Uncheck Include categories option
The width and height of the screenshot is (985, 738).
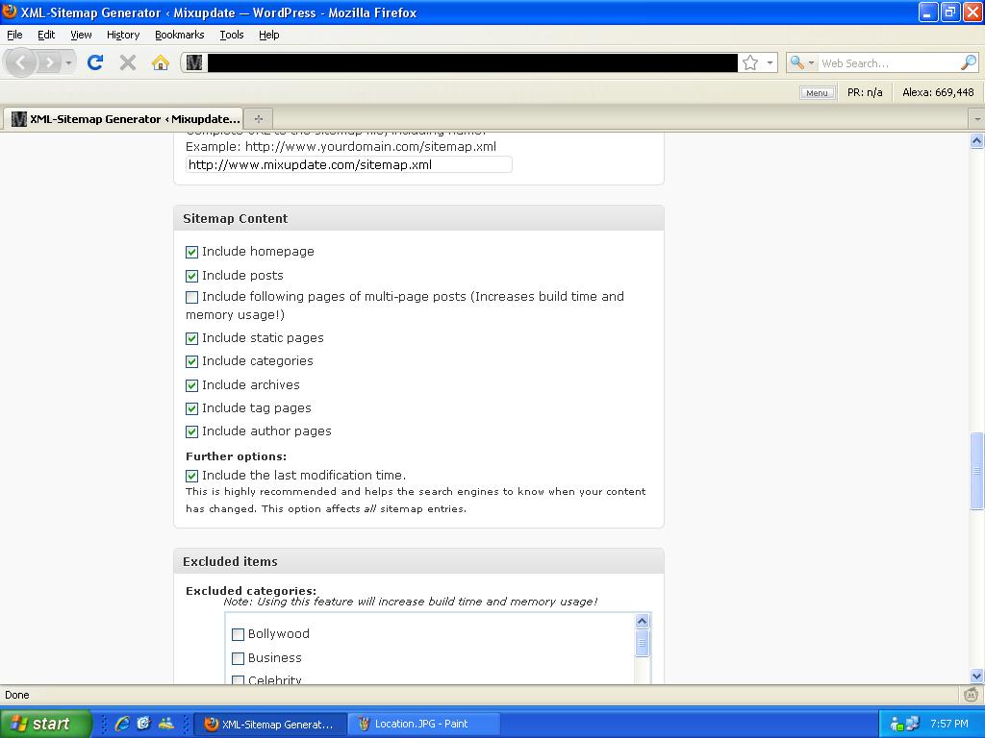pos(191,362)
